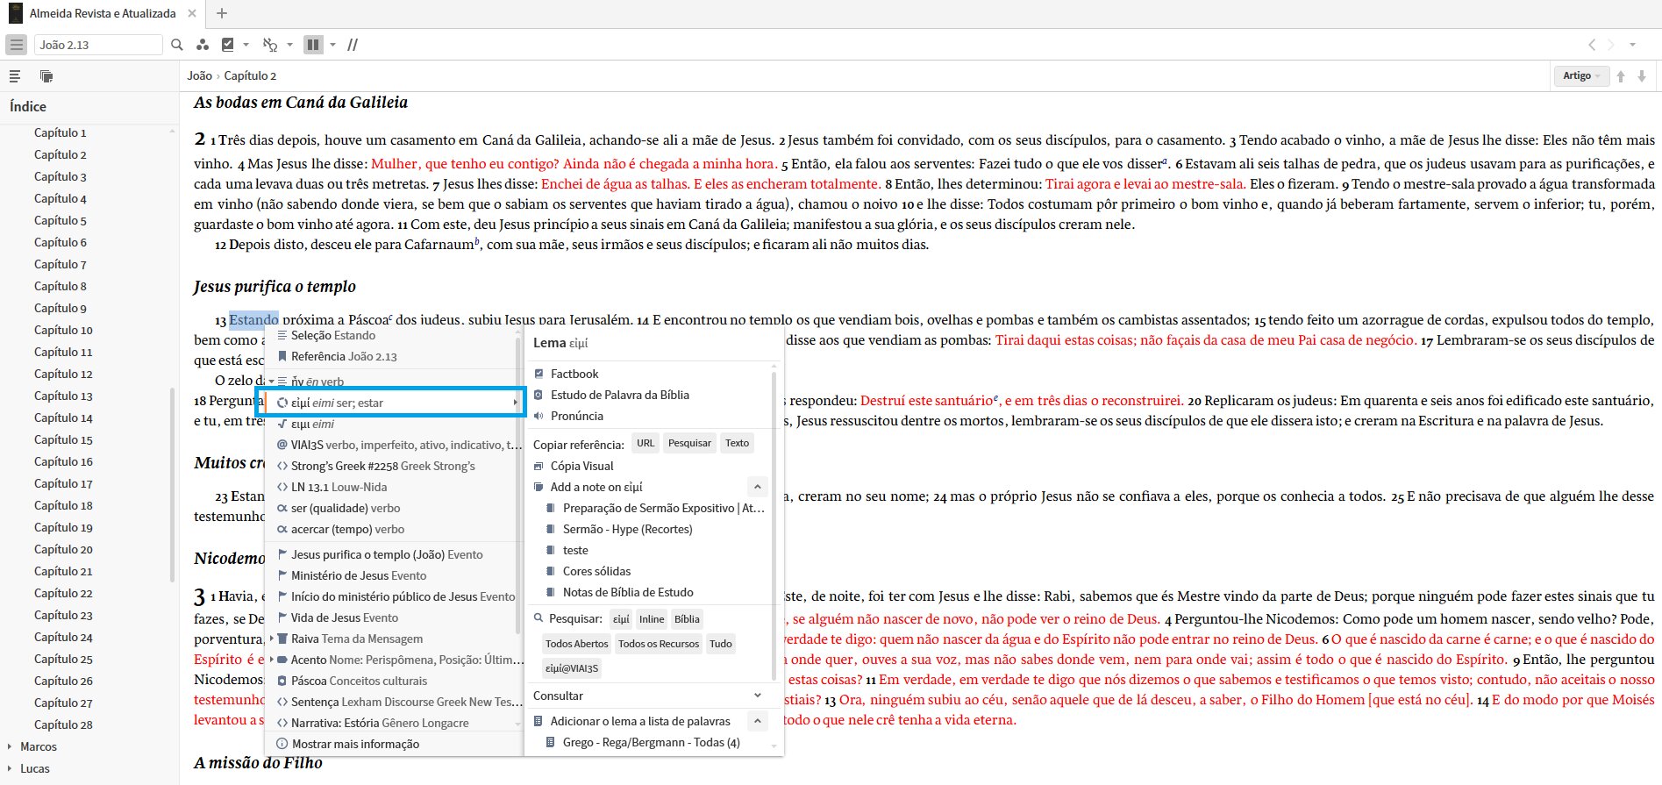Select Capítulo 1 in the Índice
This screenshot has width=1662, height=785.
61,132
